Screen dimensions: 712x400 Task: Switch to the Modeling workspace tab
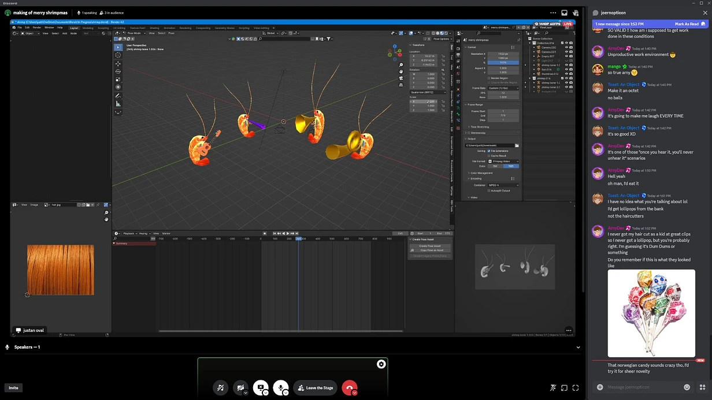click(x=88, y=27)
